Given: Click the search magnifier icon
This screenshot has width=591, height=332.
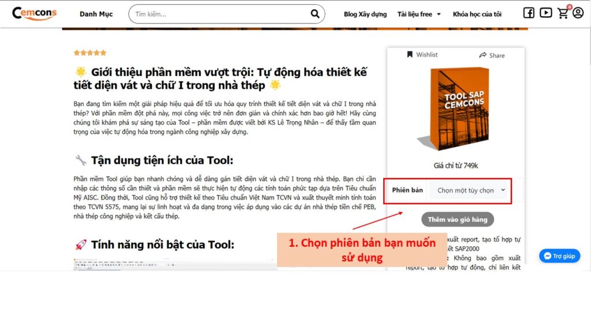Looking at the screenshot, I should point(315,14).
